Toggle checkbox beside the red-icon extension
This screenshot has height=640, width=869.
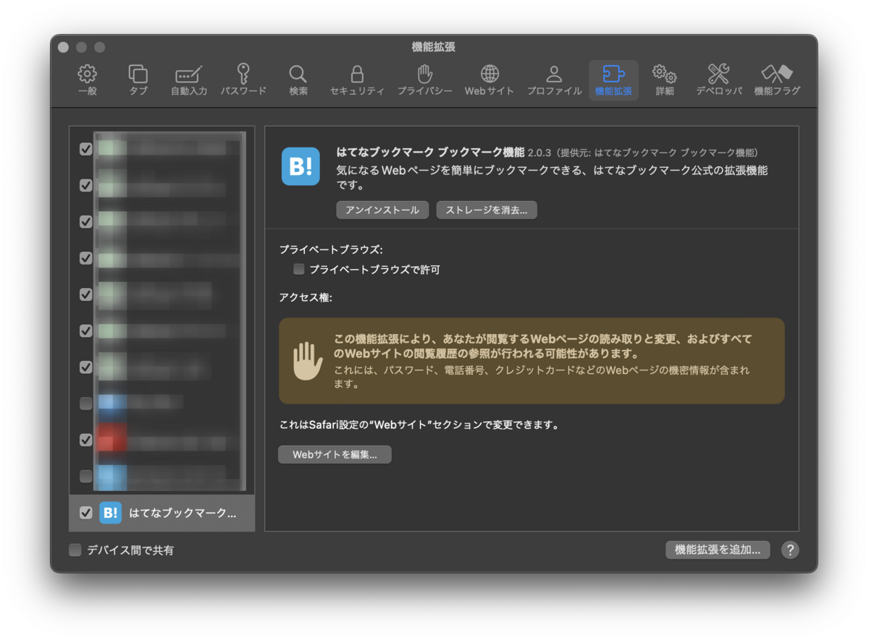(x=86, y=440)
